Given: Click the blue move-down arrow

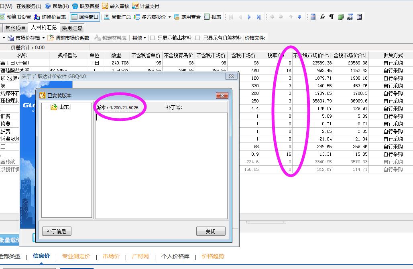Looking at the screenshot, I should 299,17.
